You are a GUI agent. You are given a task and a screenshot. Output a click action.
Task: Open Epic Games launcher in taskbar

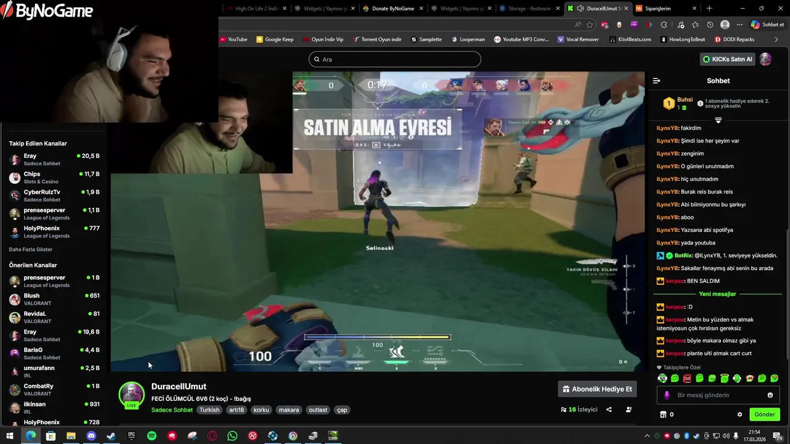click(131, 436)
